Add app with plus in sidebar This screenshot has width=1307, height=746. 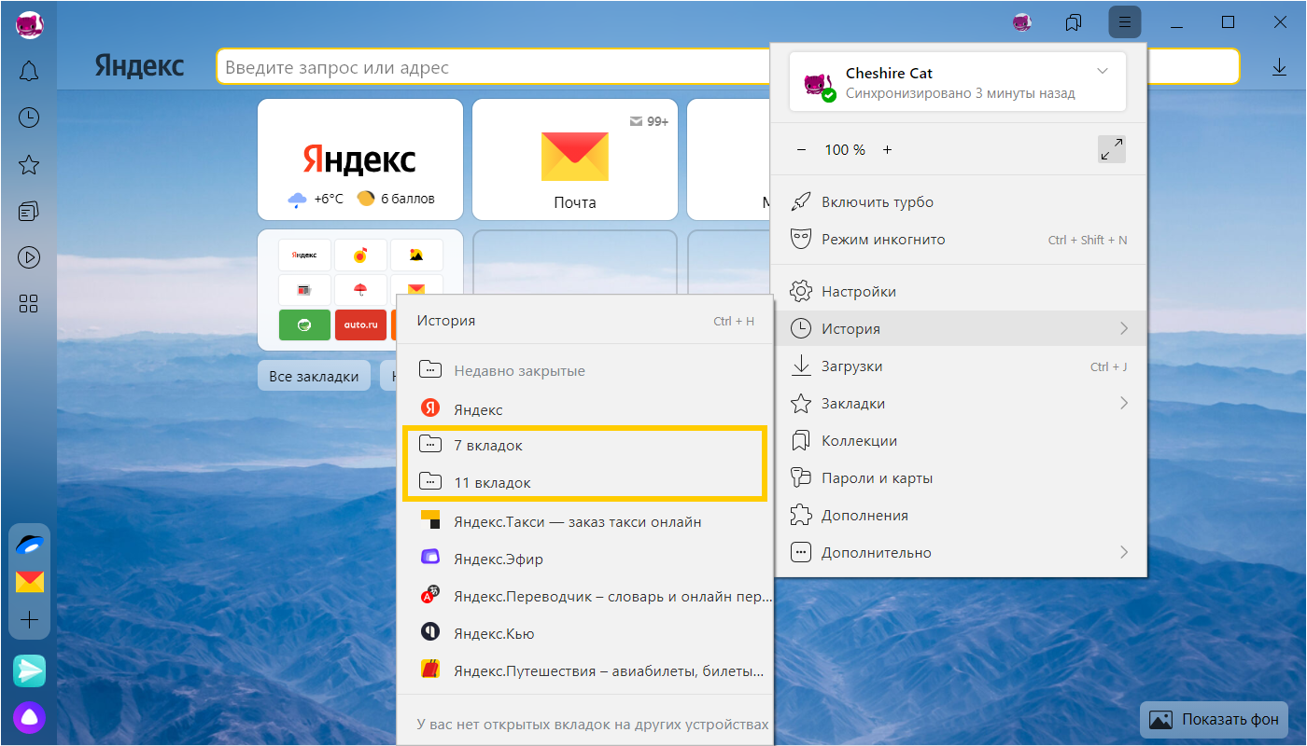30,619
